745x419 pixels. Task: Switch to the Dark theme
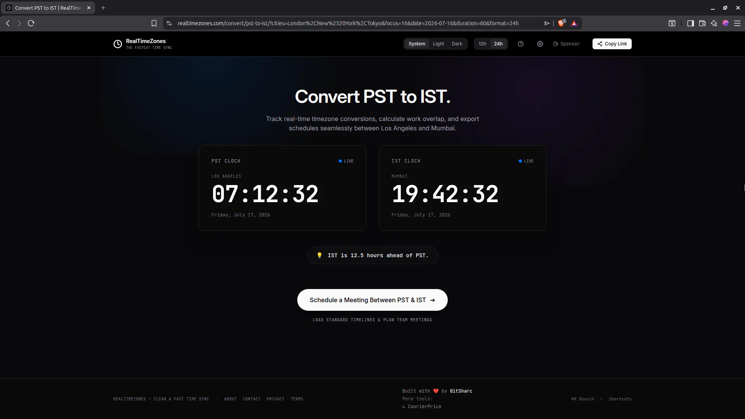point(457,44)
